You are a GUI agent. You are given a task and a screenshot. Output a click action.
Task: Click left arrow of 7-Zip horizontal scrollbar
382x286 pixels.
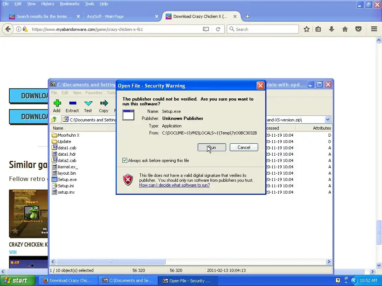pos(53,262)
